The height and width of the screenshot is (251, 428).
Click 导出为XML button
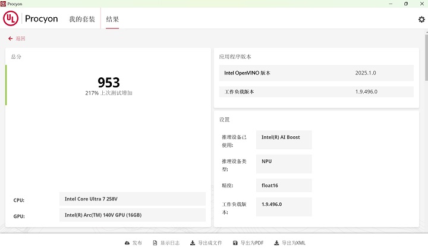click(x=289, y=243)
